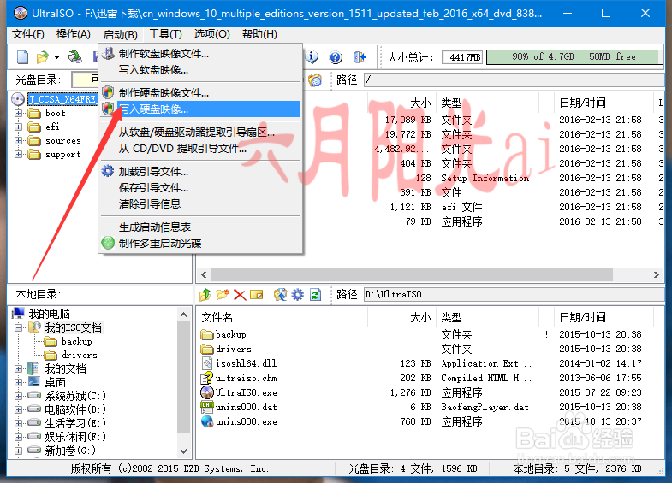Click the isoshl64.dll file icon
672x483 pixels.
coord(207,363)
